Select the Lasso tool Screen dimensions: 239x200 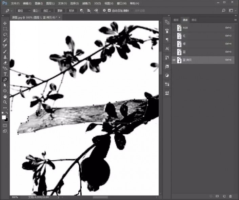(5, 35)
